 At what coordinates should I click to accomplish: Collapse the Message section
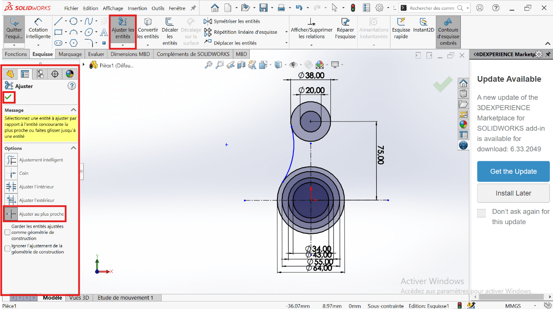73,110
